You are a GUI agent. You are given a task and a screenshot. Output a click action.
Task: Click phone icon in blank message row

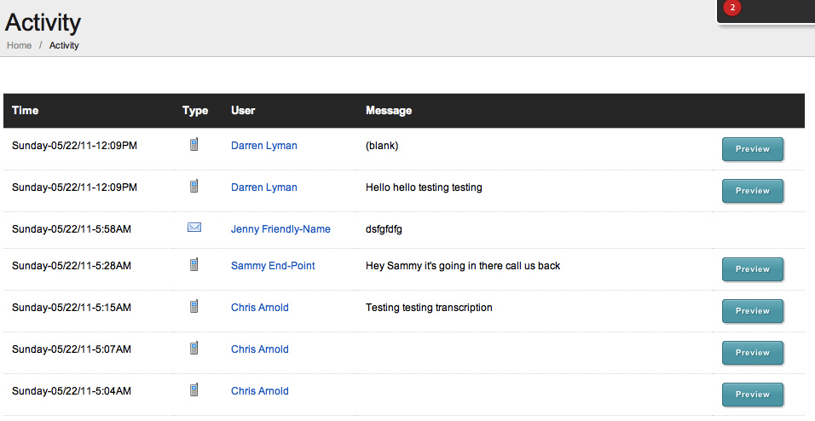[194, 145]
